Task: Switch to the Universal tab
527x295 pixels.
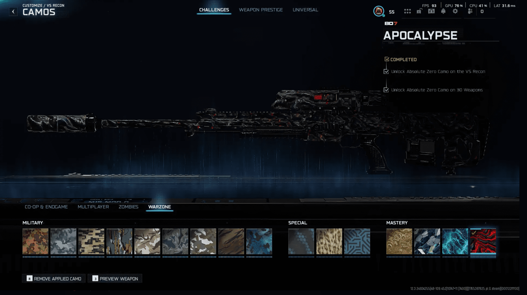Action: point(305,10)
